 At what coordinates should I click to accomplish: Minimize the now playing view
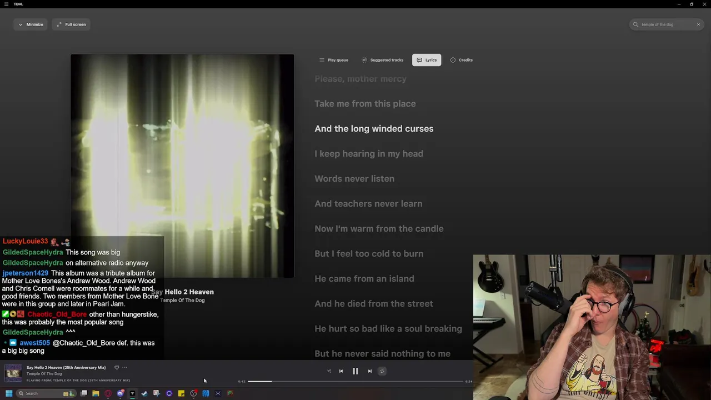pos(31,24)
